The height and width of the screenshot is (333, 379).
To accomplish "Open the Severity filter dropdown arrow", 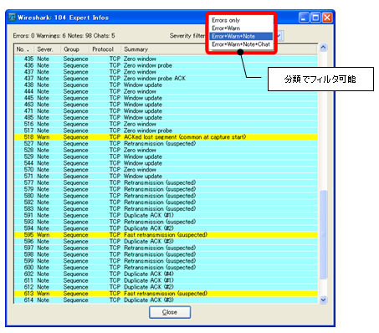I will coord(279,36).
